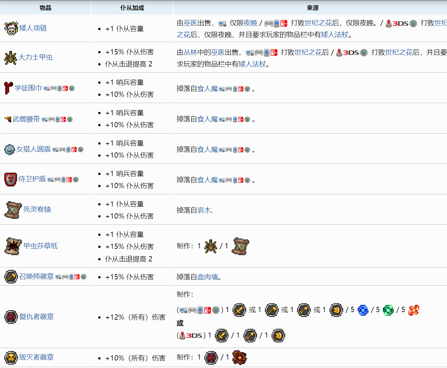This screenshot has height=368, width=447.
Task: Click the 甲虫莎草纸 item icon
Action: click(13, 246)
